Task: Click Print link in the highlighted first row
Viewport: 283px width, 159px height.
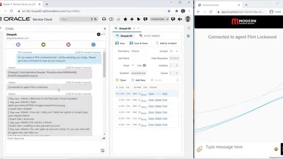Action: click(165, 94)
